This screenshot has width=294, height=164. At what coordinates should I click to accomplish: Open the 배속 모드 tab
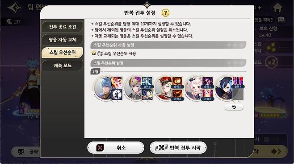point(63,66)
